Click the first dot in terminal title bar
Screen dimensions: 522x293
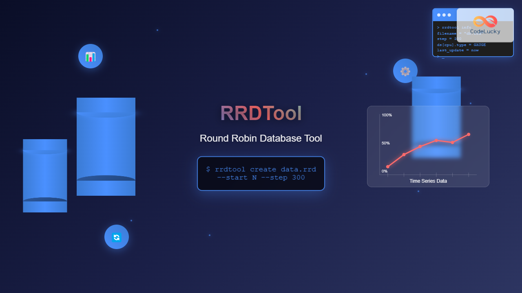tap(439, 15)
